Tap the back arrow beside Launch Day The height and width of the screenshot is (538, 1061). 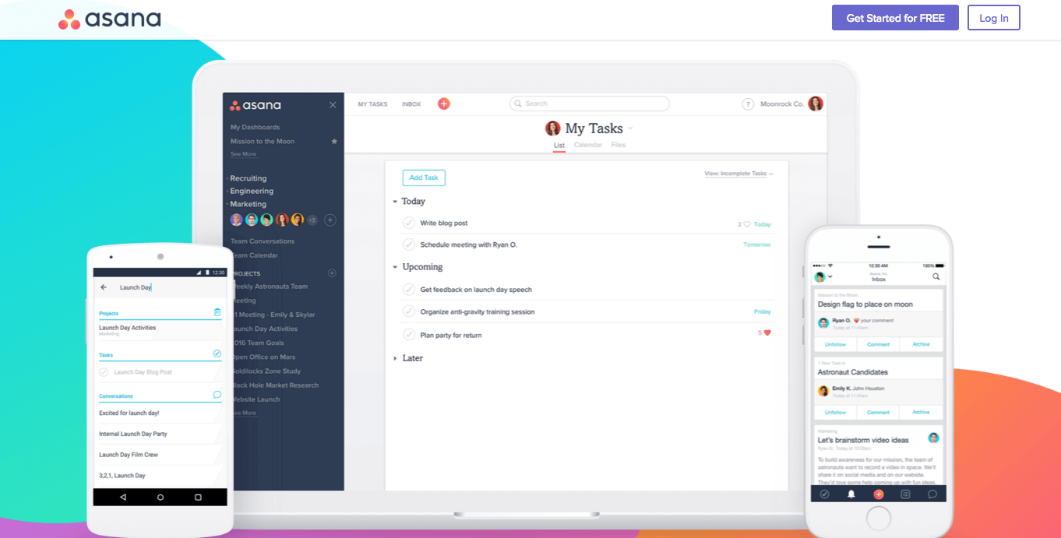point(104,287)
